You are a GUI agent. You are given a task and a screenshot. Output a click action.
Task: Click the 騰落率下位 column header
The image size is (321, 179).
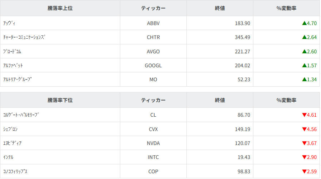coord(60,100)
